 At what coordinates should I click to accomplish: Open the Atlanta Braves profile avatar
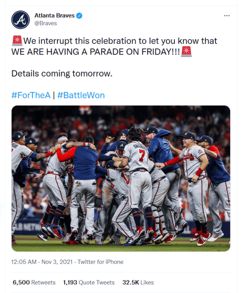click(20, 19)
